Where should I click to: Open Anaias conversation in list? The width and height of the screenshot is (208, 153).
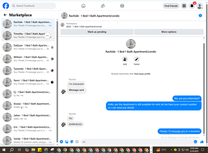coord(28,106)
